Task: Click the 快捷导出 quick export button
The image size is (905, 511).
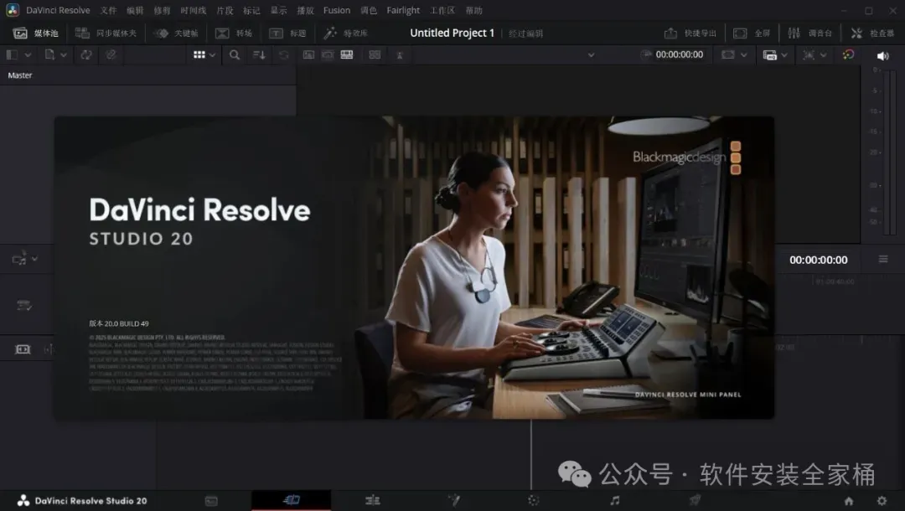Action: coord(690,33)
